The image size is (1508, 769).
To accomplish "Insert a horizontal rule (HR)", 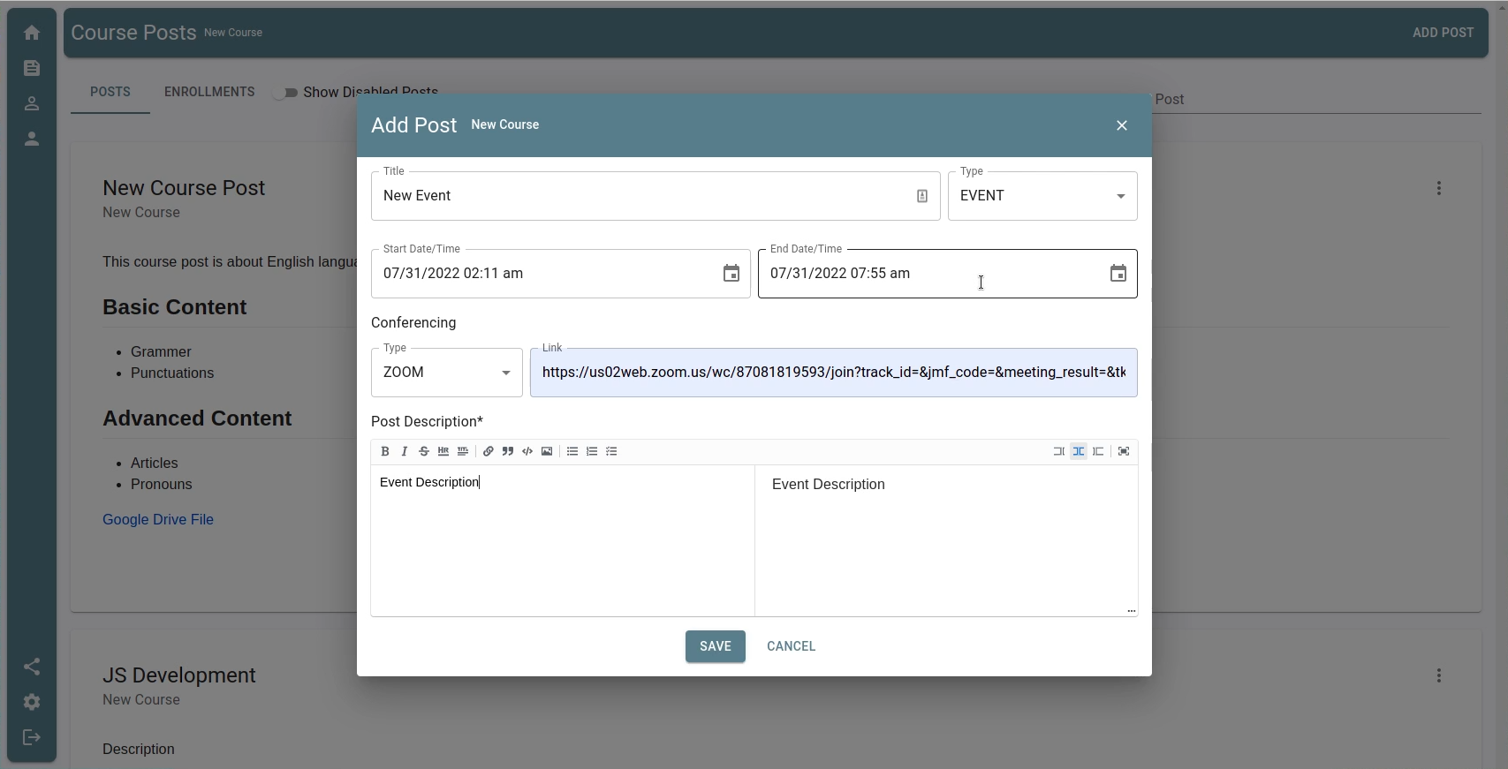I will (443, 451).
